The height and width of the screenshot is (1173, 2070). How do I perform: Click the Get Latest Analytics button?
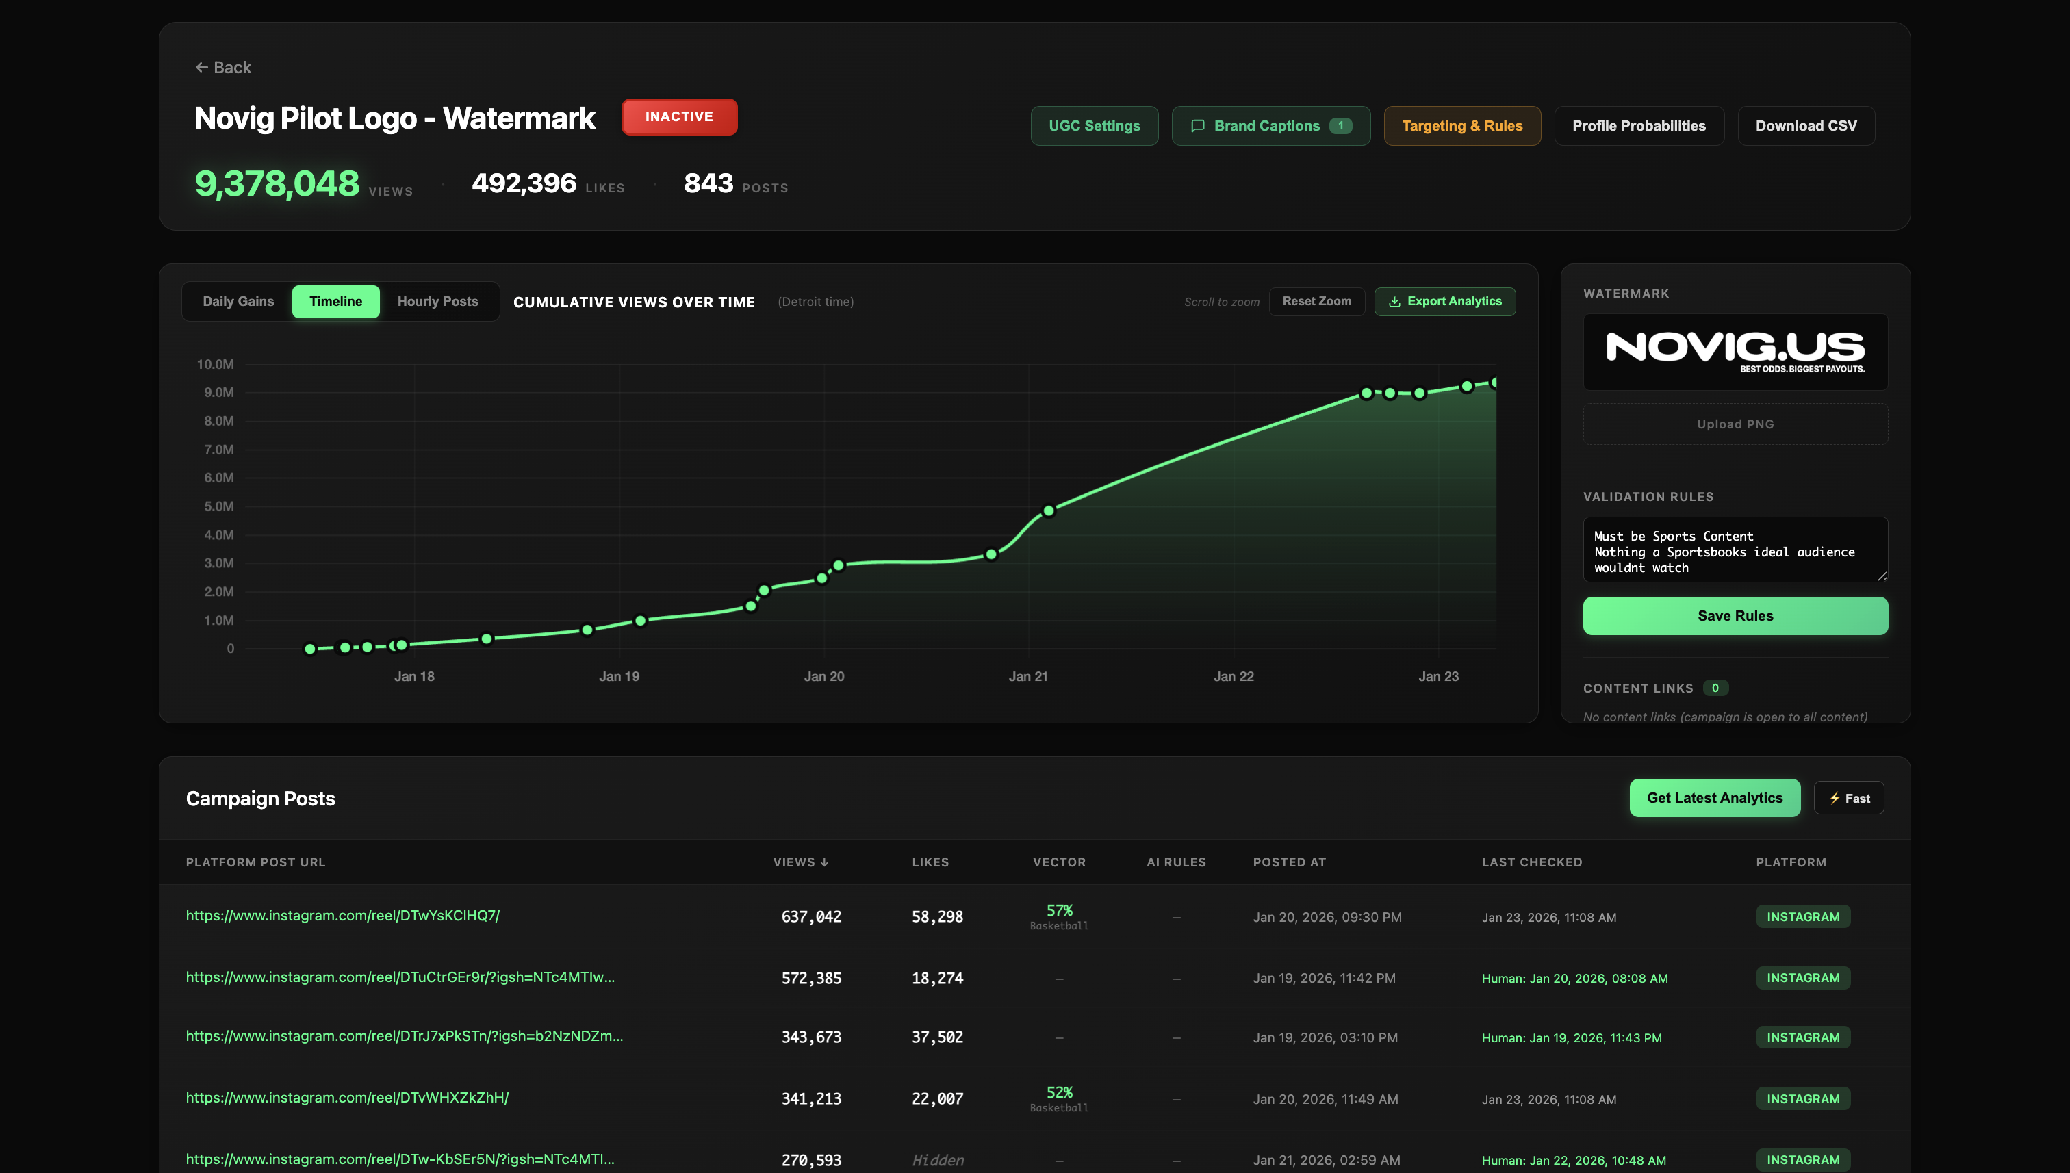pos(1715,797)
